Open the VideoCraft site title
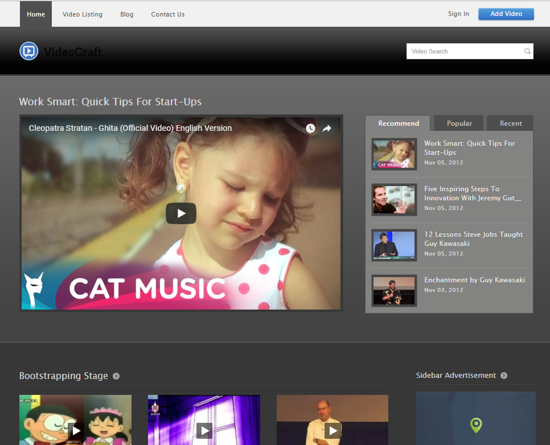The height and width of the screenshot is (445, 550). [73, 52]
